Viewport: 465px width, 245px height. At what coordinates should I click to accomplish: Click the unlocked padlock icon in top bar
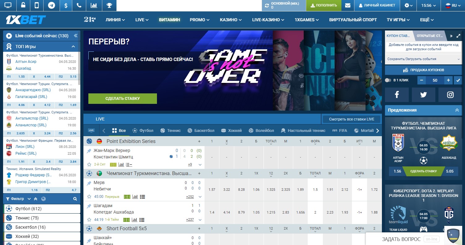[23, 5]
